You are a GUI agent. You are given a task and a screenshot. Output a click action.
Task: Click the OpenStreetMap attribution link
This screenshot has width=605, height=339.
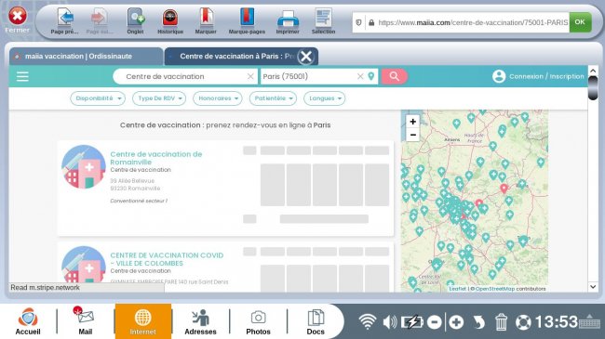495,289
